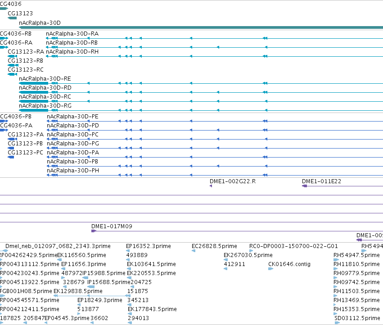
Task: Select transcript nAcRalpha-30D-RC
Action: [x=45, y=97]
